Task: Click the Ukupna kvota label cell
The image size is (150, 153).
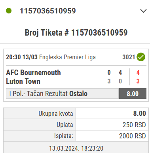Action: pos(40,113)
